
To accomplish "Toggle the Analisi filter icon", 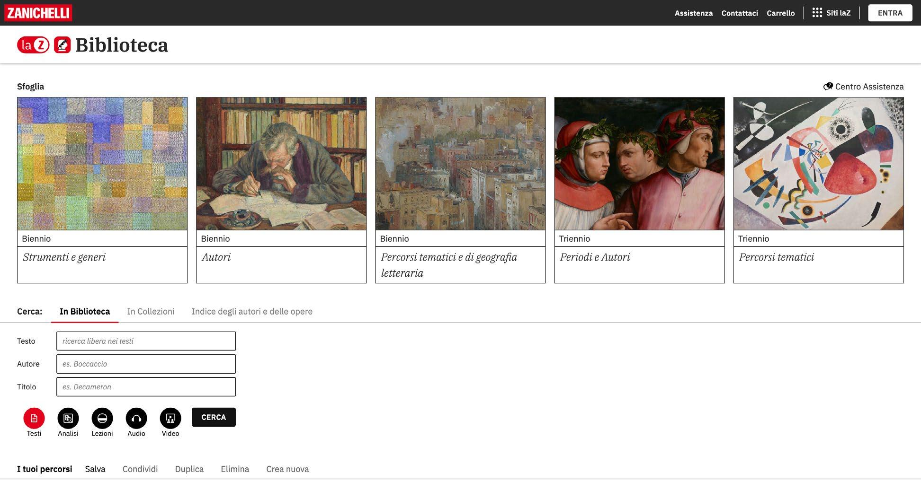I will (68, 418).
